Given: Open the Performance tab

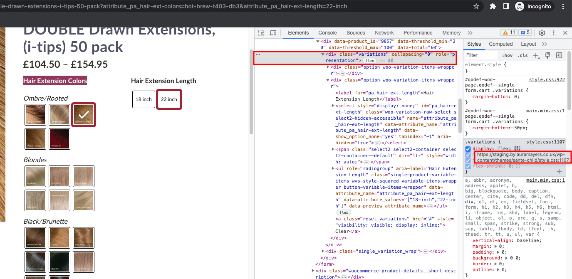Looking at the screenshot, I should pyautogui.click(x=418, y=33).
